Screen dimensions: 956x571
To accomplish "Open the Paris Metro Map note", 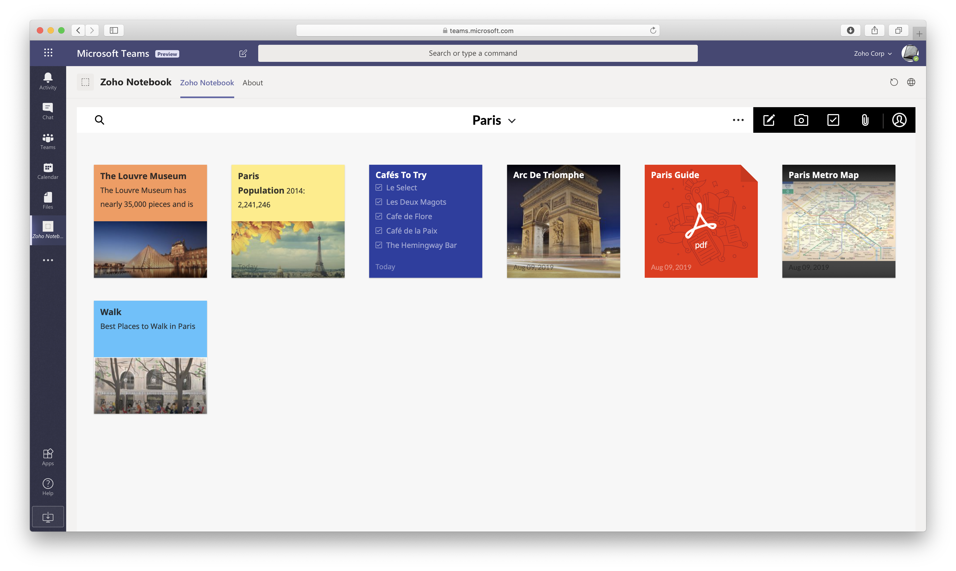I will [839, 221].
